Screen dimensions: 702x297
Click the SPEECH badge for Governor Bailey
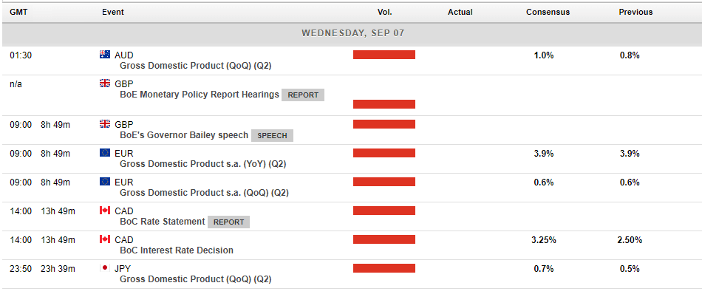tap(272, 135)
